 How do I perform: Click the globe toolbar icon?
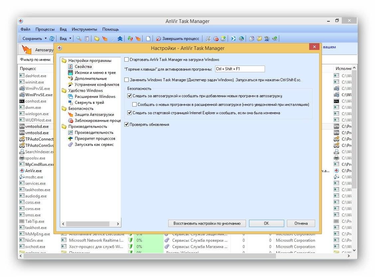241,39
